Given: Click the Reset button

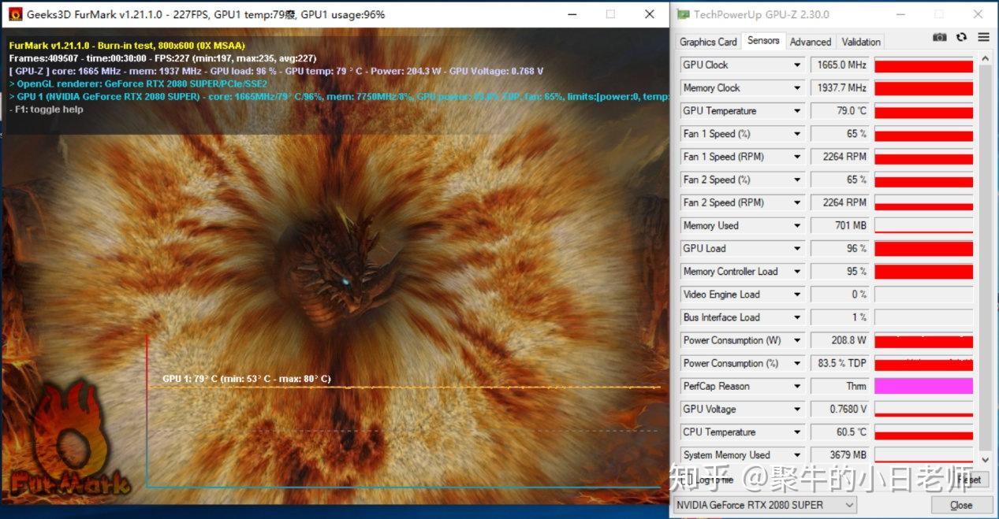Looking at the screenshot, I should coord(967,479).
